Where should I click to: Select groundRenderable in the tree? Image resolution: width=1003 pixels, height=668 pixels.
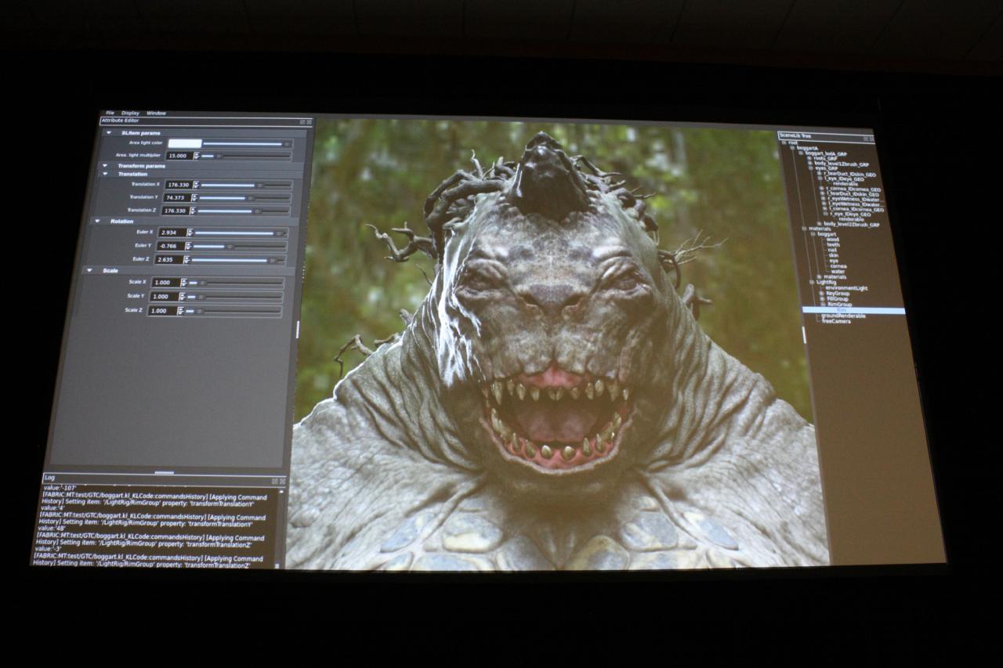point(843,316)
